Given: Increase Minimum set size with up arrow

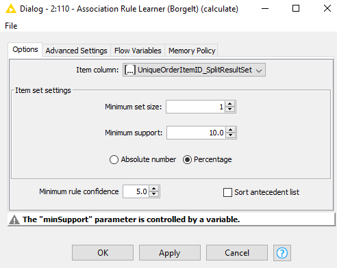Looking at the screenshot, I should (230, 104).
